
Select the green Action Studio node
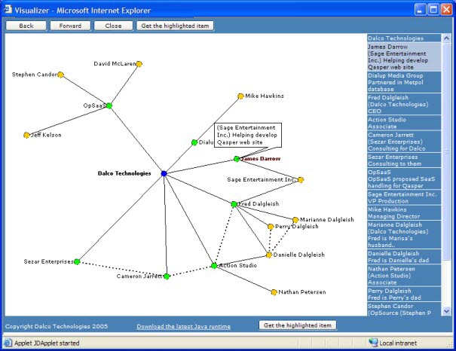click(x=214, y=266)
